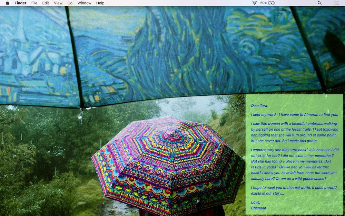This screenshot has height=216, width=345.
Task: Open the Finder menu
Action: pyautogui.click(x=20, y=3)
